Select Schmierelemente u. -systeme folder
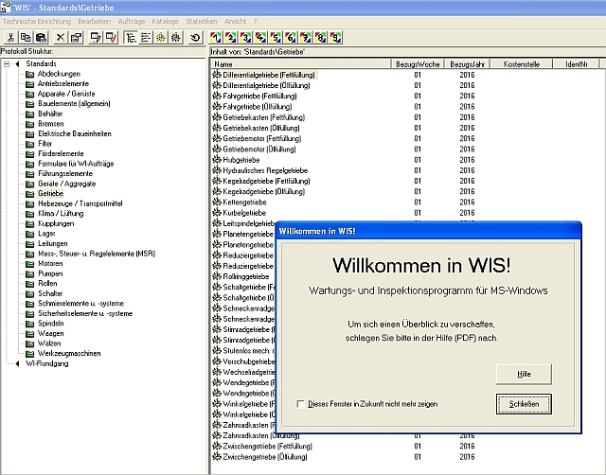The image size is (606, 475). click(80, 304)
